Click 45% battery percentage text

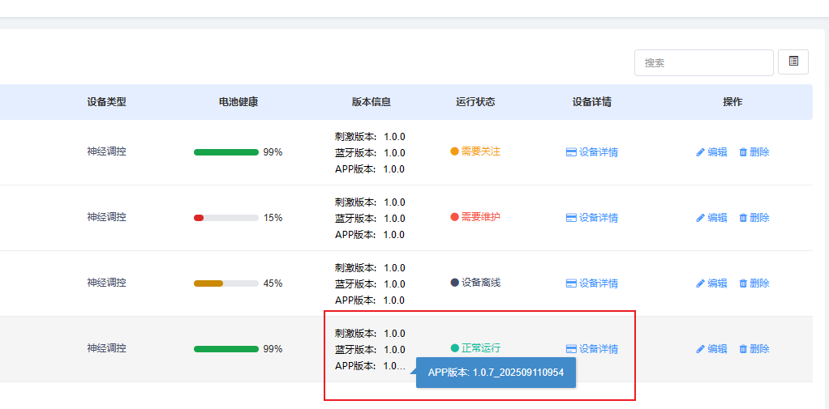[273, 283]
